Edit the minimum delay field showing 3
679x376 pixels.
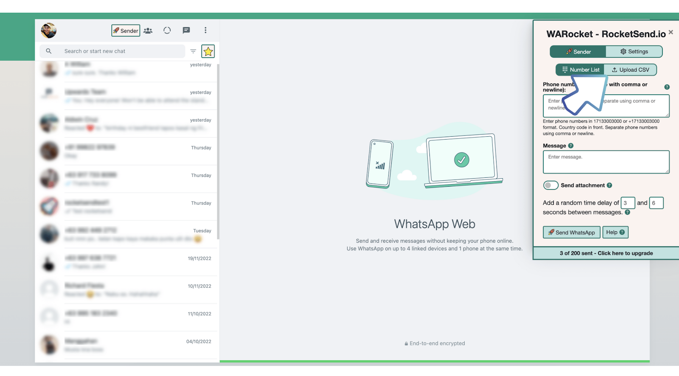pyautogui.click(x=628, y=203)
